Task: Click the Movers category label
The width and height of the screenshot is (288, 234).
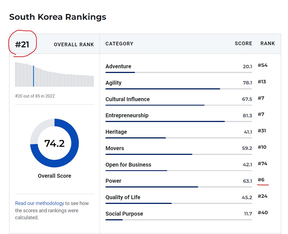Action: (x=115, y=148)
